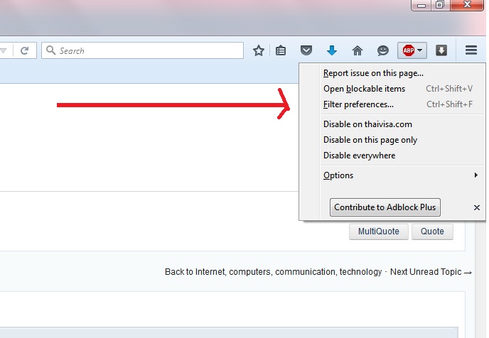Click the red ABP Adblock icon
Image resolution: width=489 pixels, height=338 pixels.
pos(409,50)
